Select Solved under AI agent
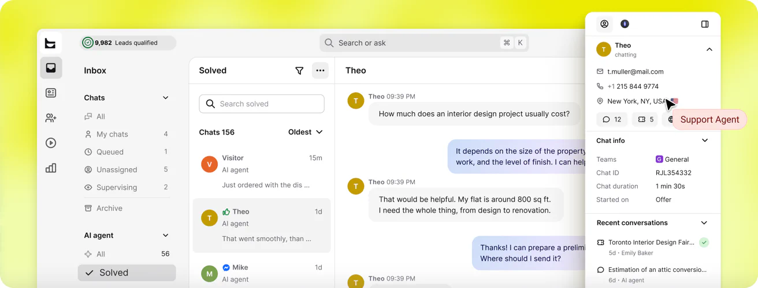Image resolution: width=758 pixels, height=288 pixels. pos(127,273)
